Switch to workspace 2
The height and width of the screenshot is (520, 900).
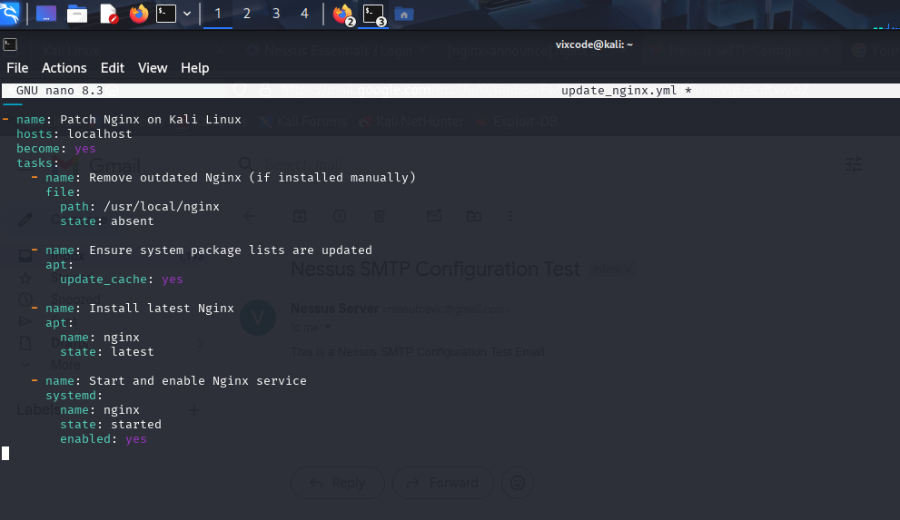point(247,14)
